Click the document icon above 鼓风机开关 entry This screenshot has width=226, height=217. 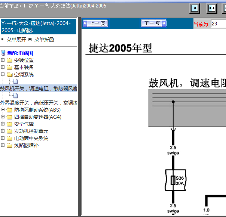[x=16, y=81]
